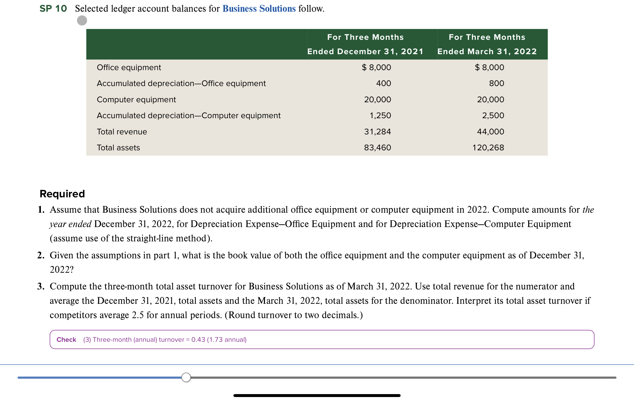Select the Total revenue 44,000 value
Image resolution: width=634 pixels, height=401 pixels.
pyautogui.click(x=490, y=131)
